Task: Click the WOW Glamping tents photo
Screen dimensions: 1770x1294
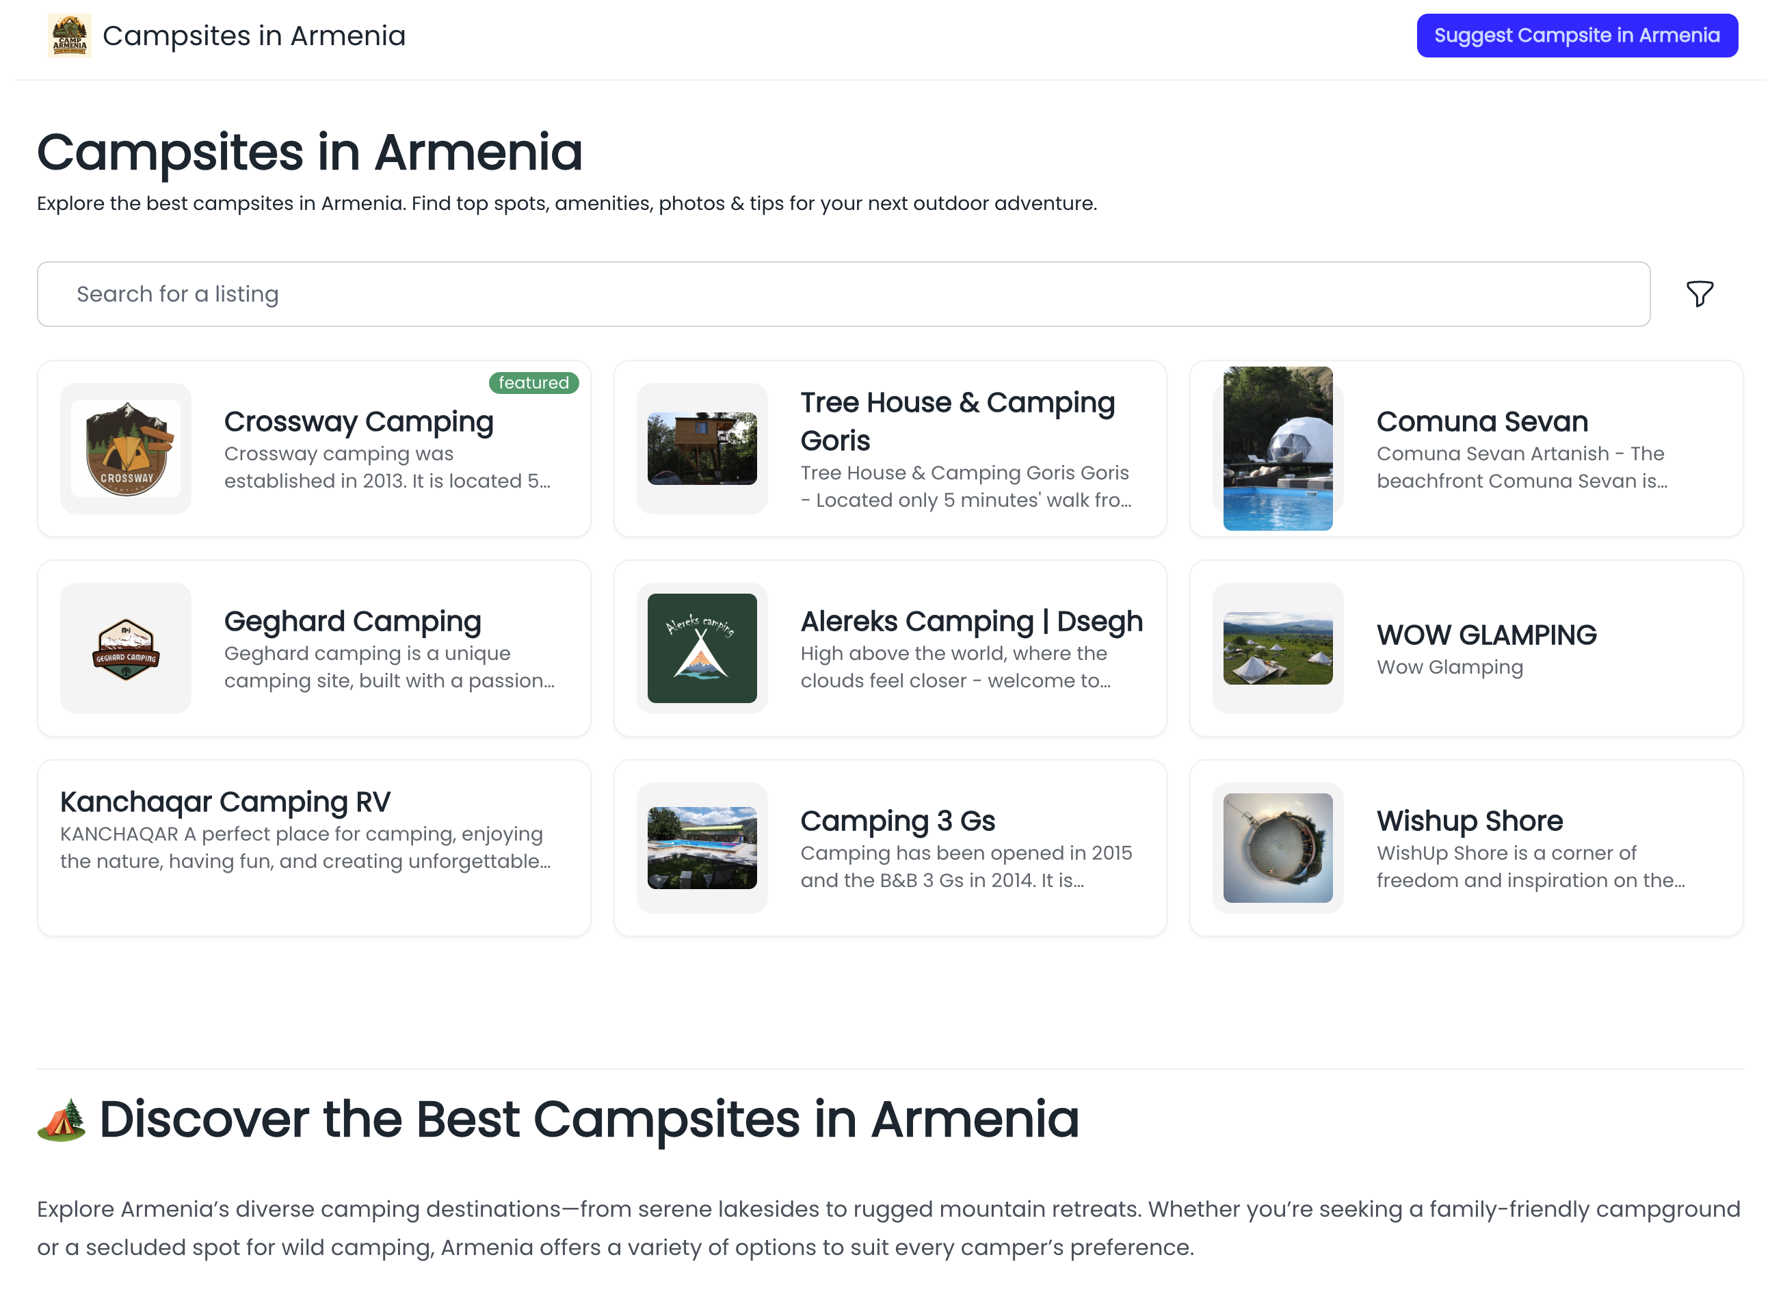Action: click(1278, 648)
